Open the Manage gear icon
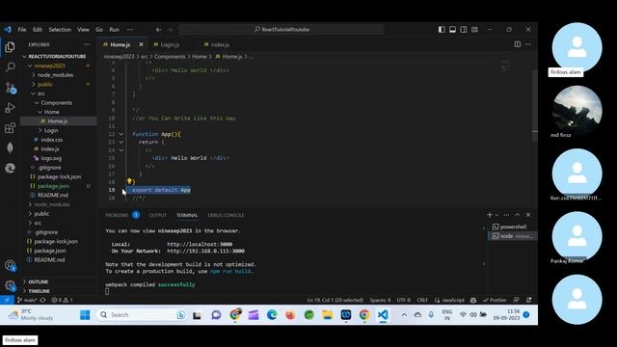The width and height of the screenshot is (617, 347). (x=10, y=285)
